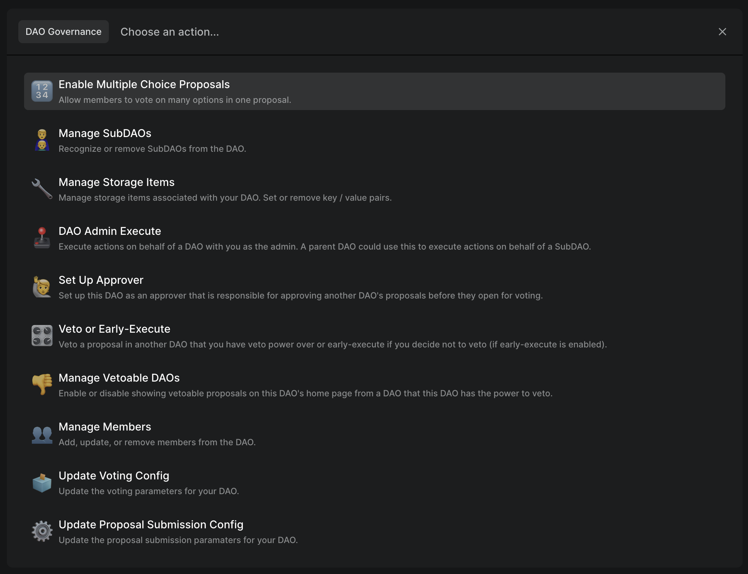Image resolution: width=748 pixels, height=574 pixels.
Task: Click the Manage SubDAOs icon
Action: pos(42,139)
